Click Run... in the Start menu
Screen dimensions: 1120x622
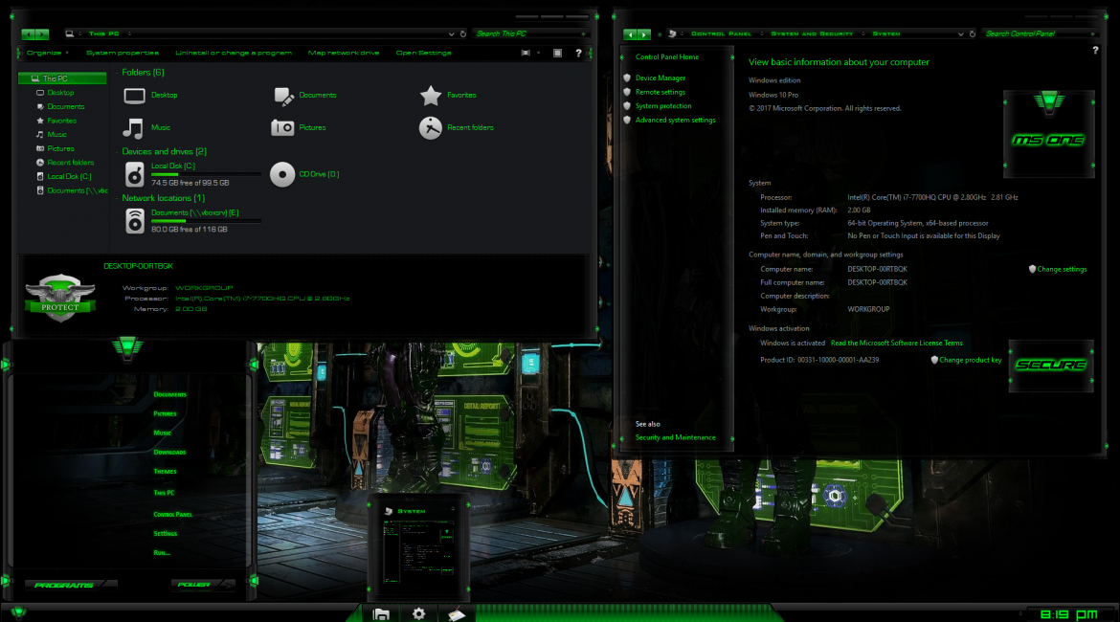[x=162, y=553]
